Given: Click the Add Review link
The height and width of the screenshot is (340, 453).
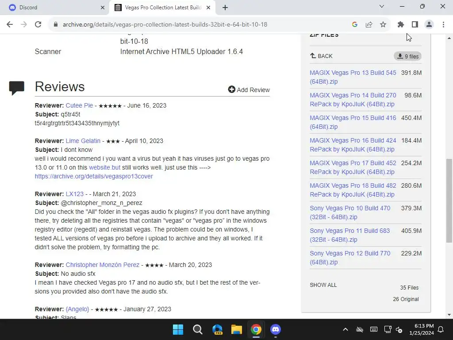Looking at the screenshot, I should click(x=249, y=89).
